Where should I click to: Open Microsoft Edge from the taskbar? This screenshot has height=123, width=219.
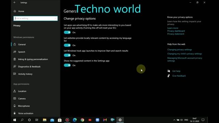pyautogui.click(x=75, y=120)
